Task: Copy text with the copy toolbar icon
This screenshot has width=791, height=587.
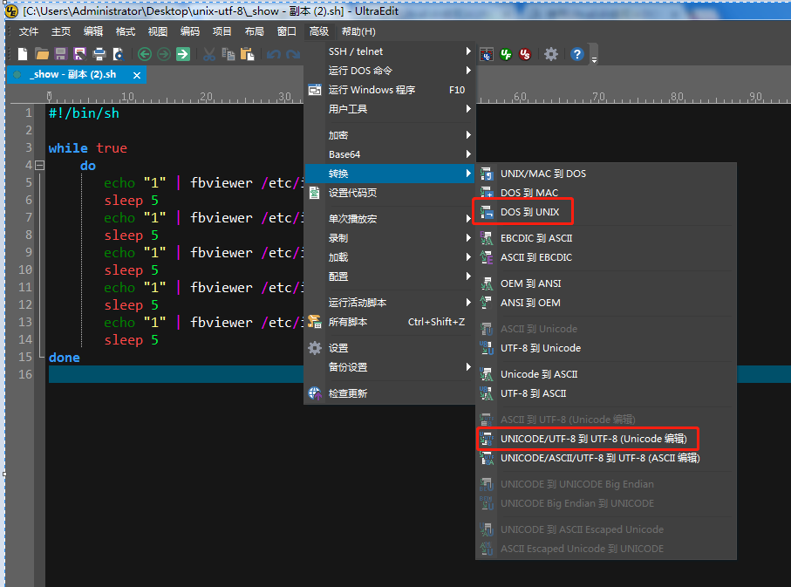Action: [228, 53]
